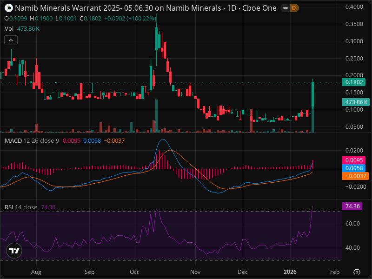Click the 0.0200 MACD scale value
The height and width of the screenshot is (279, 372).
(x=354, y=150)
